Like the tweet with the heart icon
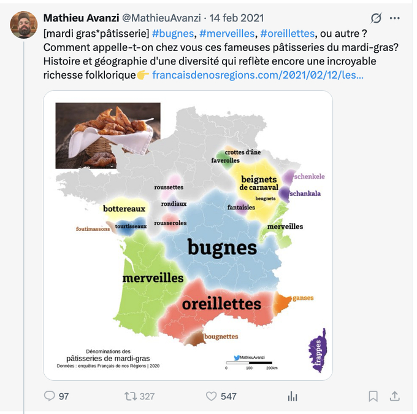This screenshot has height=414, width=417. 212,396
